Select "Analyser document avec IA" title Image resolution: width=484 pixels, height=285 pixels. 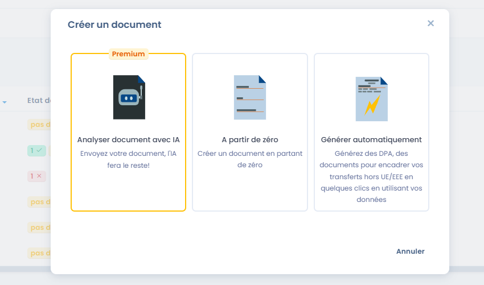tap(128, 139)
